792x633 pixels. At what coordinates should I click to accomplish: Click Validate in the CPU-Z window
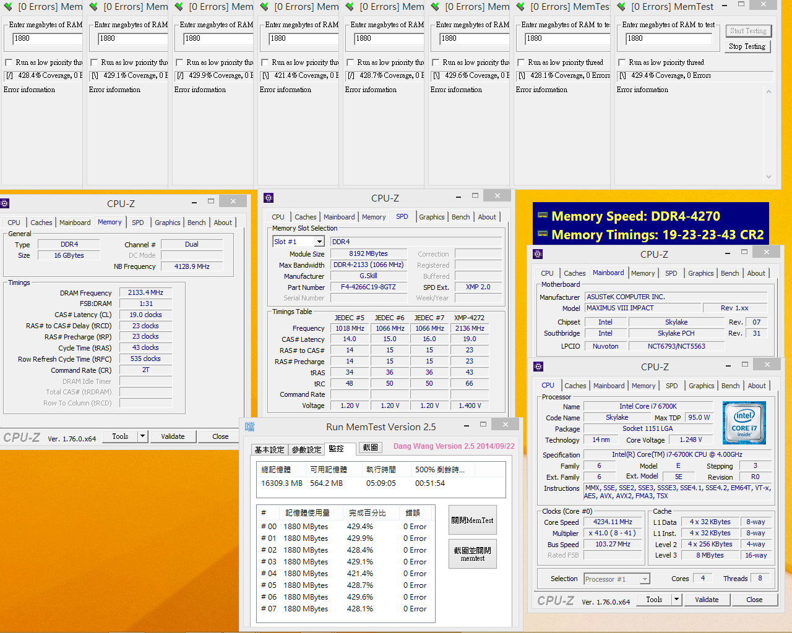[173, 436]
